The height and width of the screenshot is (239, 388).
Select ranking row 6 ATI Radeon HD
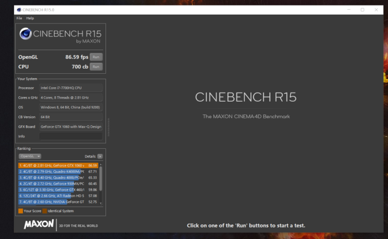(58, 196)
